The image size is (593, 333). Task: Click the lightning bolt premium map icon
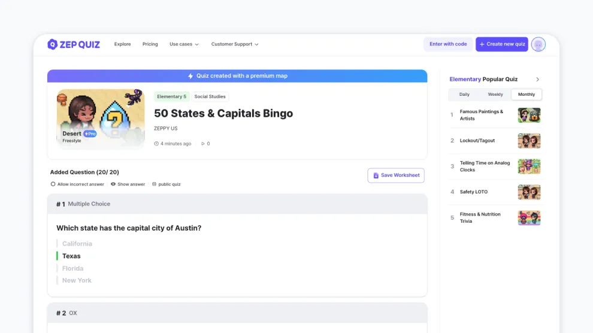(x=190, y=76)
